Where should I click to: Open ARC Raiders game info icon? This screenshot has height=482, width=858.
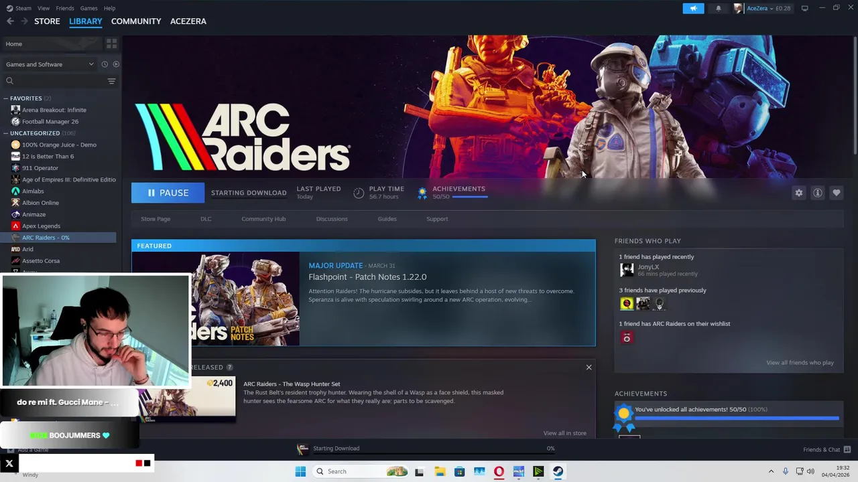click(817, 193)
